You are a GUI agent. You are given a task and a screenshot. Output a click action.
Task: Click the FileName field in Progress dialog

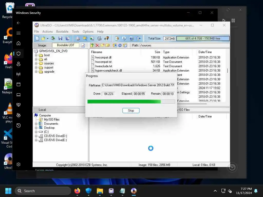coord(138,85)
